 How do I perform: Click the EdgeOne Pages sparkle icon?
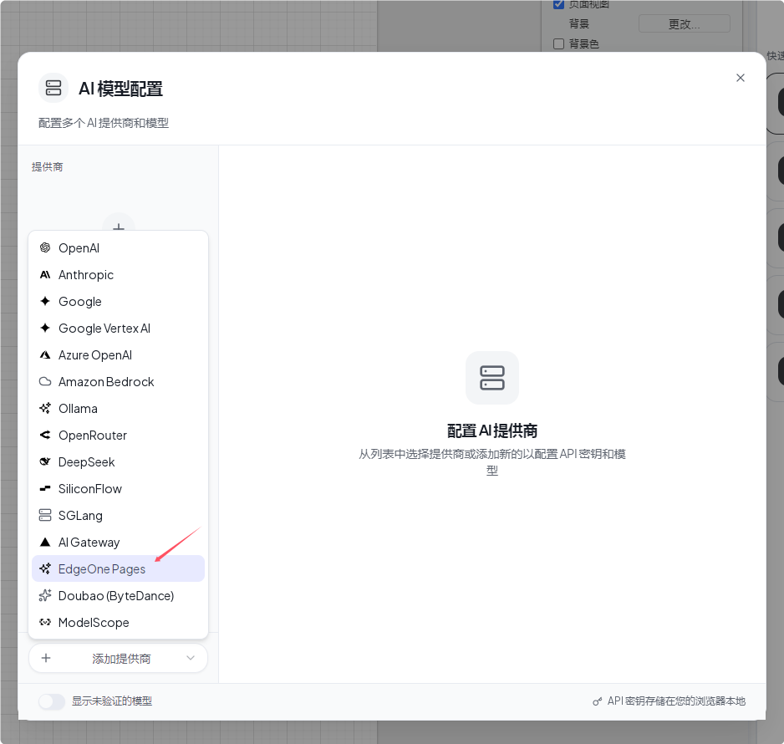click(x=45, y=568)
